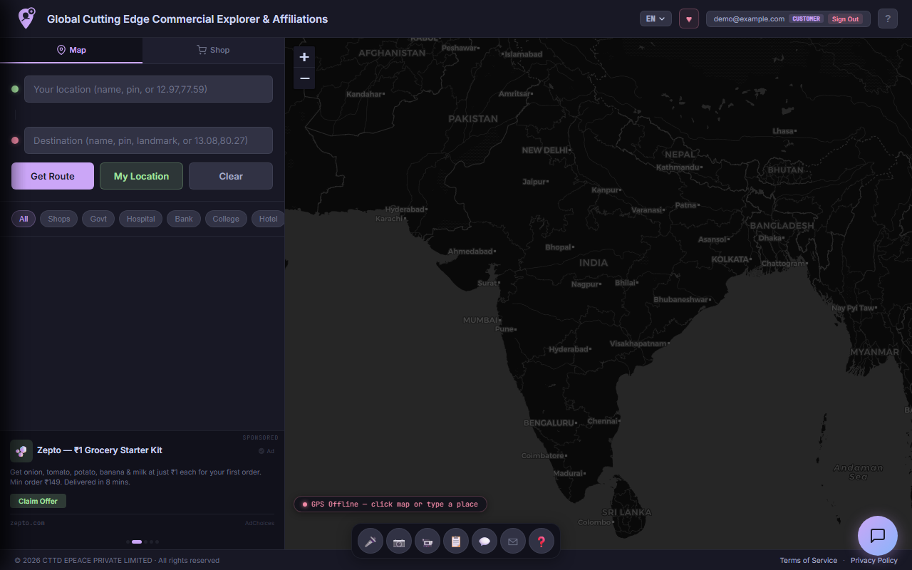Screen dimensions: 912x570
Task: Filter by Hotel category
Action: click(268, 219)
